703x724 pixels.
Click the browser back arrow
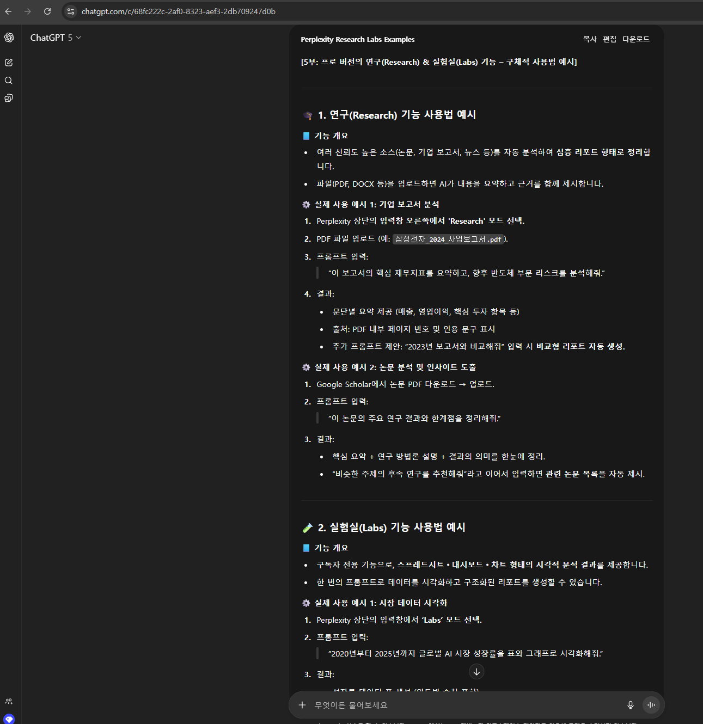click(x=8, y=11)
